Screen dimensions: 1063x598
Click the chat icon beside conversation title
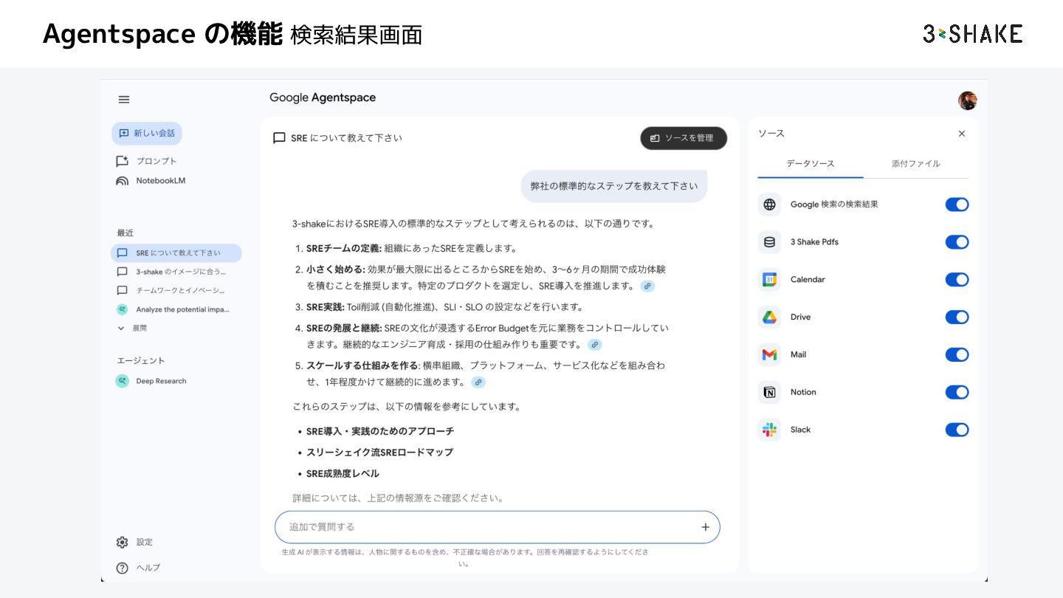click(x=279, y=138)
